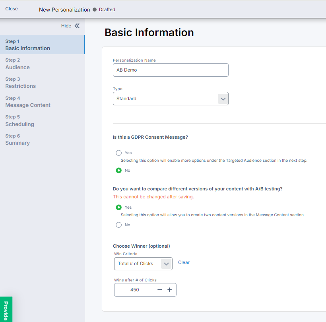Choose No for A/B testing
Viewport: 326px width, 322px height.
click(118, 225)
